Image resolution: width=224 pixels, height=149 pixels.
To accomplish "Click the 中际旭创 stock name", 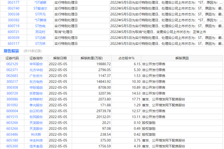I will [36, 87].
